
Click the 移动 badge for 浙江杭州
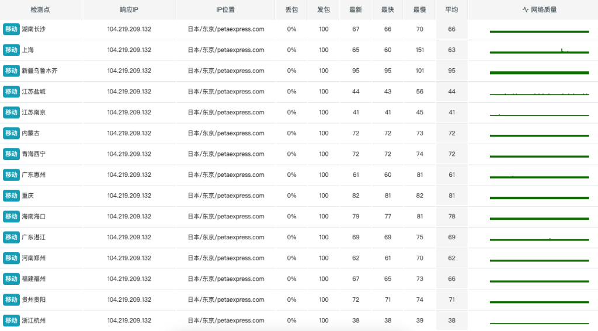pos(11,320)
